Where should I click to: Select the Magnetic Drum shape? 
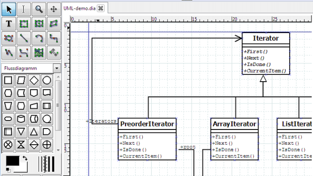coord(34,119)
